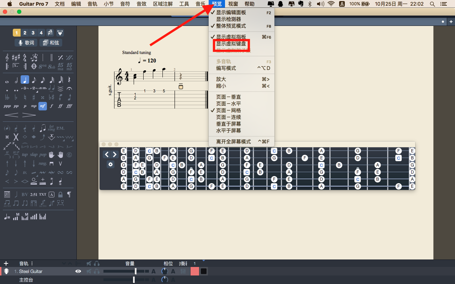Screen dimensions: 455x284
Task: Choose the whole note duration
Action: [x=7, y=80]
